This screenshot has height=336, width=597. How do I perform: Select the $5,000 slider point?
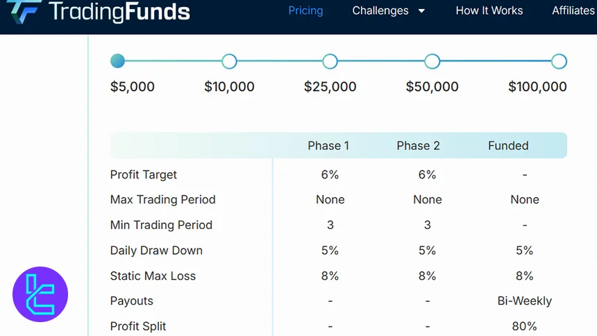[117, 61]
